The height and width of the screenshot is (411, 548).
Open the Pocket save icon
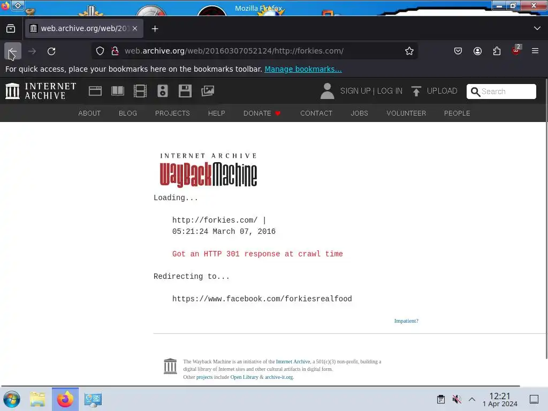pyautogui.click(x=458, y=51)
